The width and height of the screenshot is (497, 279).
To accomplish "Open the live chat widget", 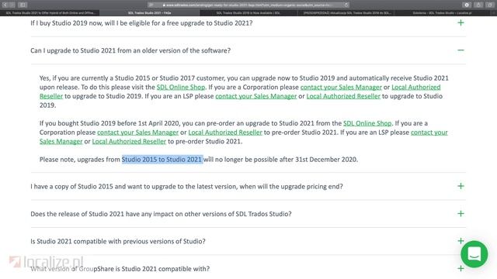I will [x=474, y=254].
